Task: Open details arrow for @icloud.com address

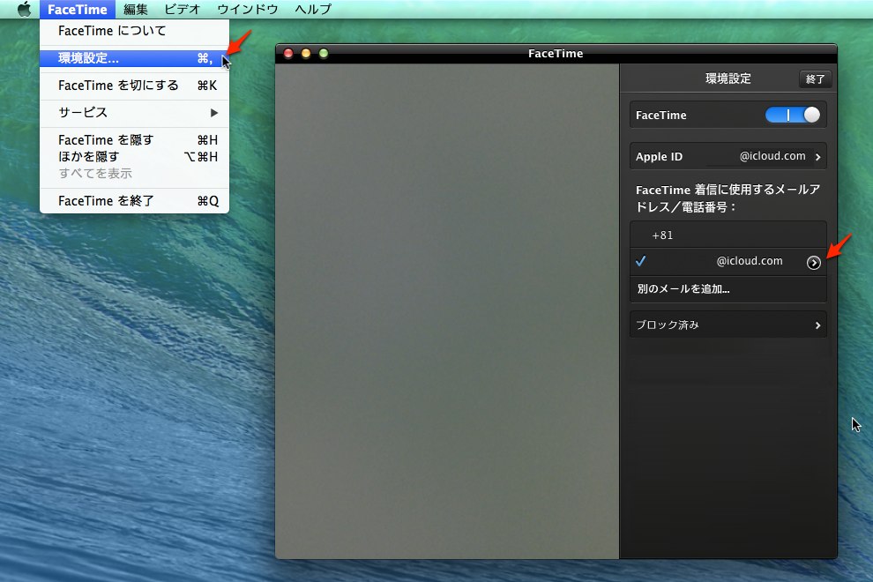Action: pos(813,262)
